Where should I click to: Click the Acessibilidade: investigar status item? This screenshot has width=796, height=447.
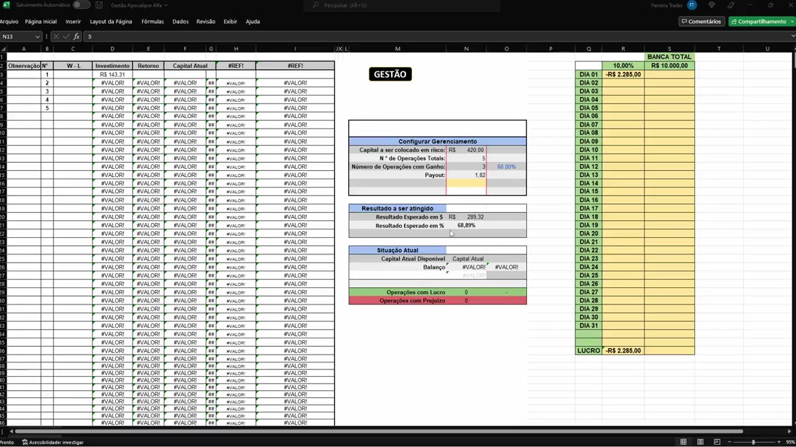[53, 442]
